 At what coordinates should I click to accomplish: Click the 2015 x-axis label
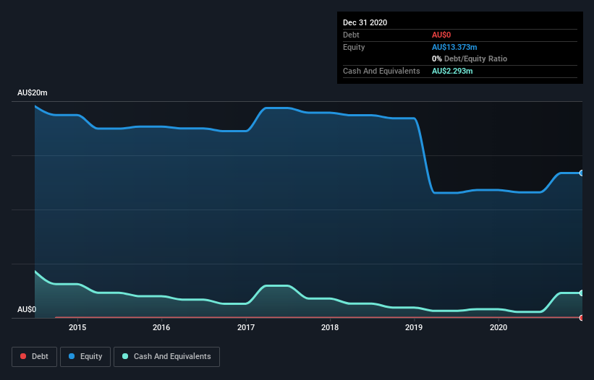[x=77, y=327]
